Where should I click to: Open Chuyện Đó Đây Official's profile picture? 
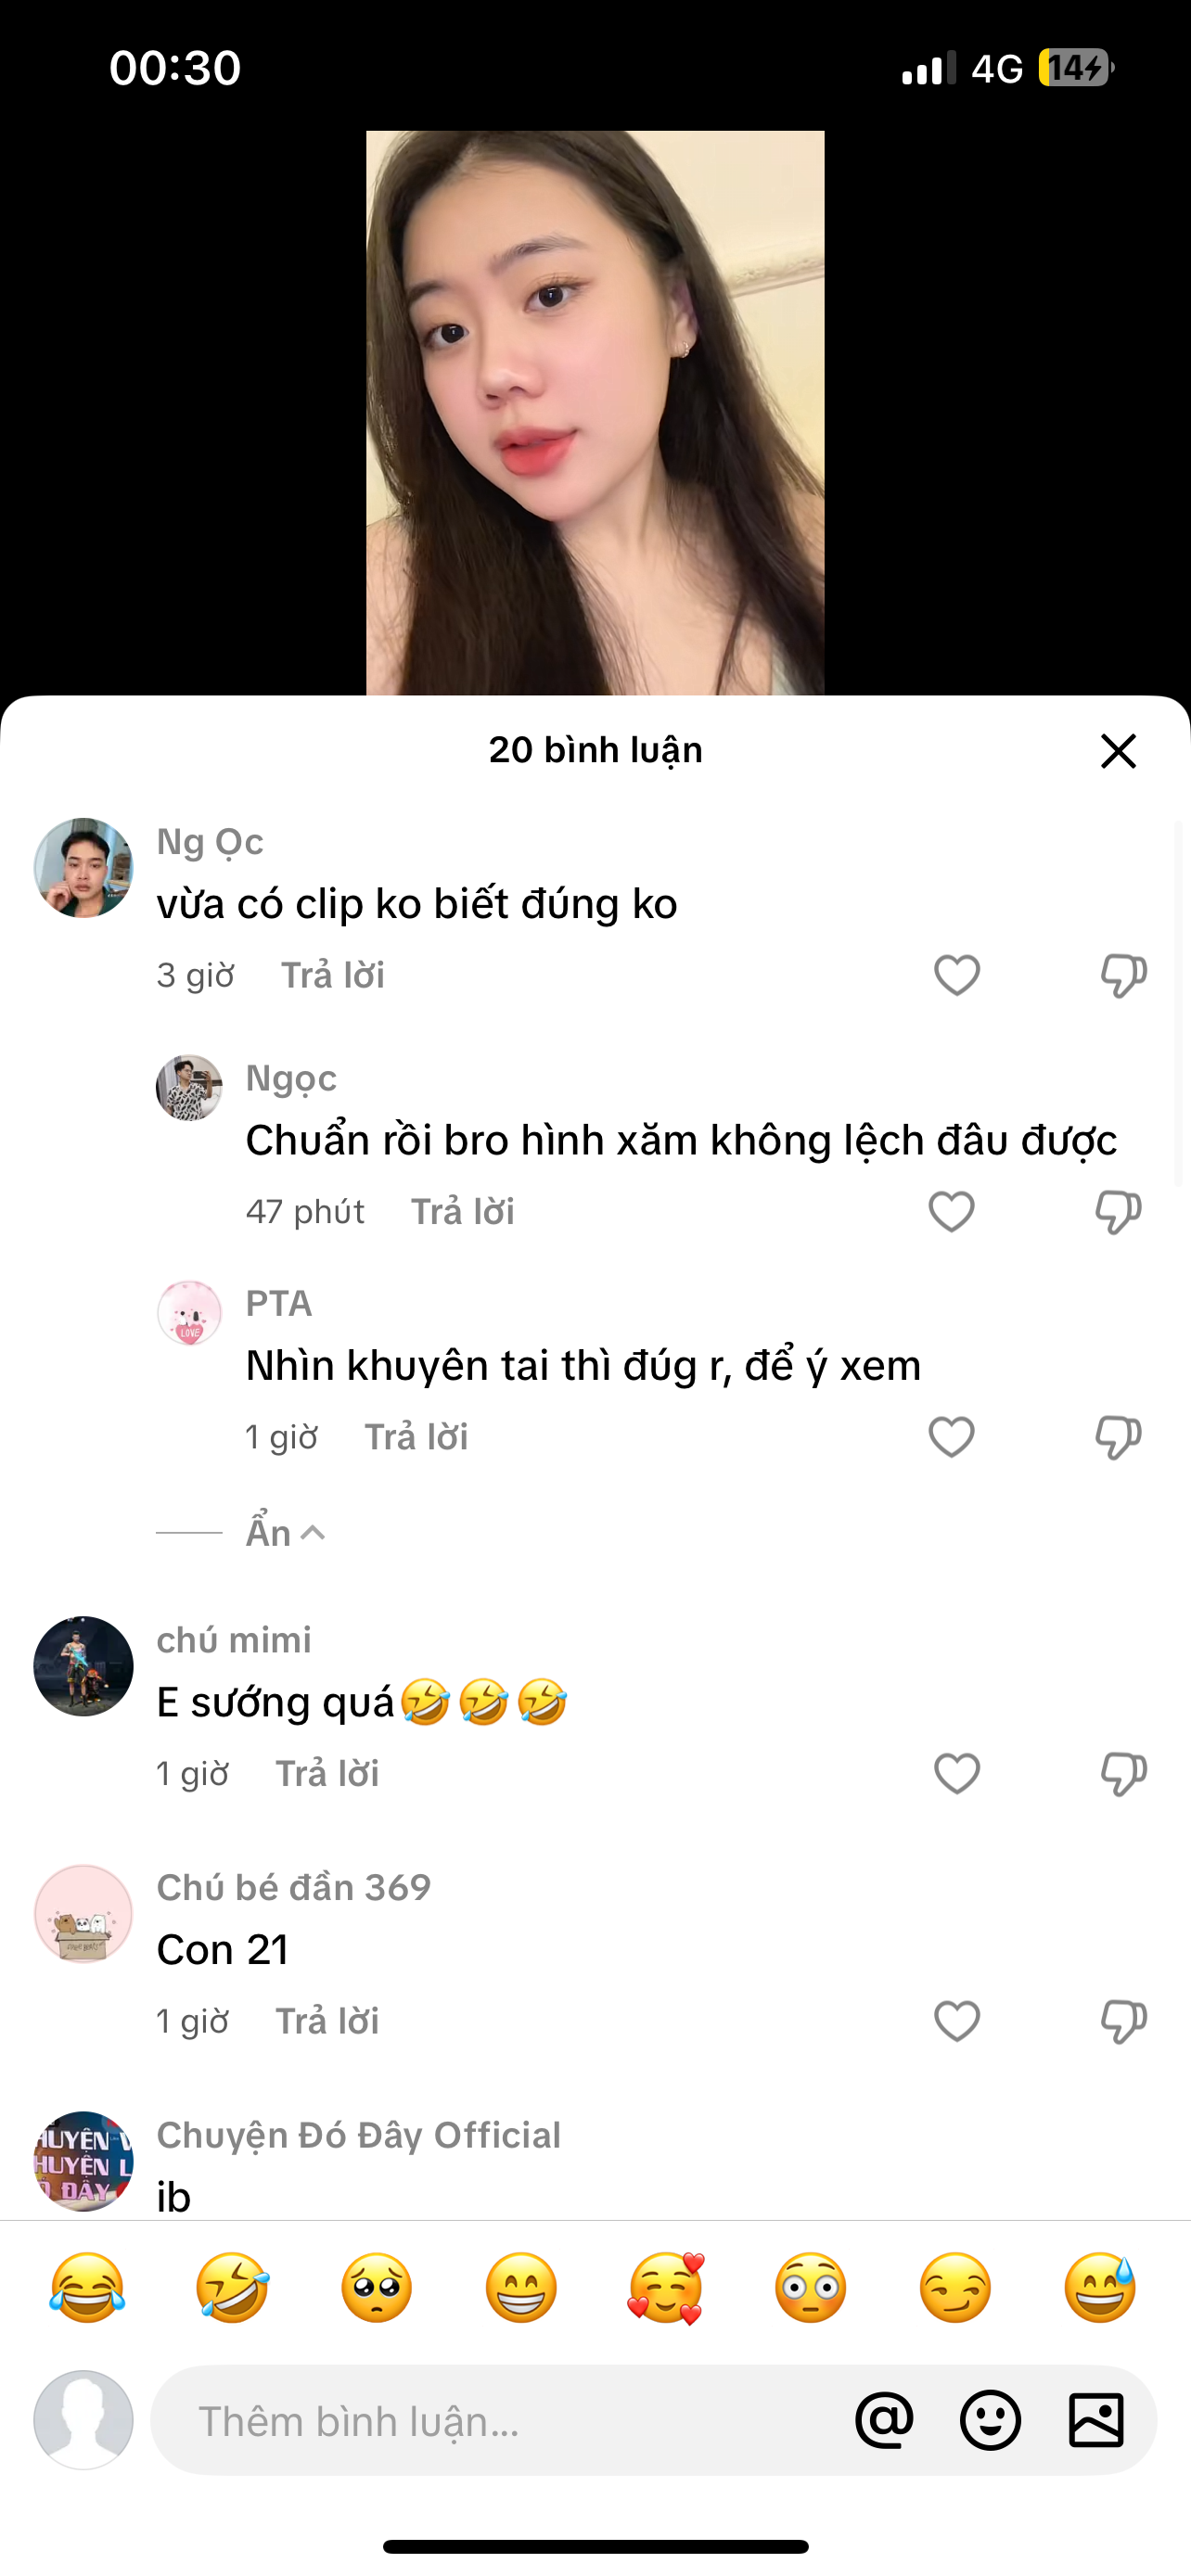84,2160
